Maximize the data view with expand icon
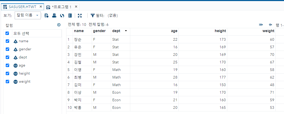This screenshot has width=284, height=114. tap(80, 15)
